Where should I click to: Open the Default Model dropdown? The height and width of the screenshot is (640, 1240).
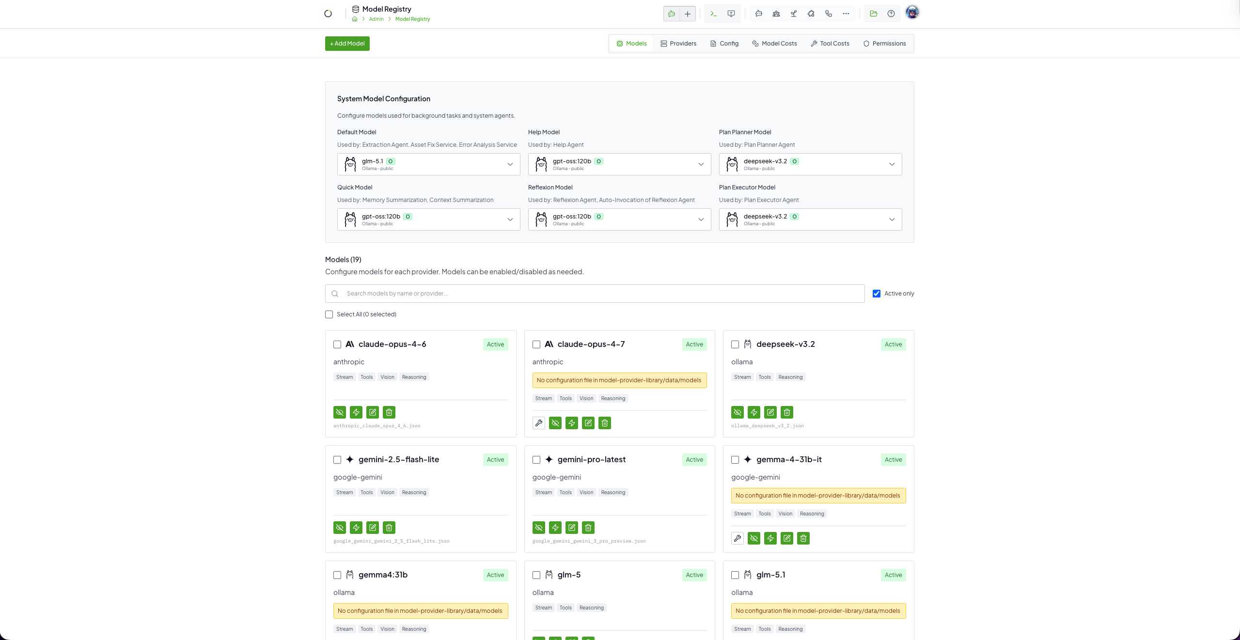click(429, 164)
